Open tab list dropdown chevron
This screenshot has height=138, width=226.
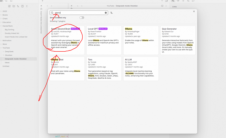(x=162, y=1)
